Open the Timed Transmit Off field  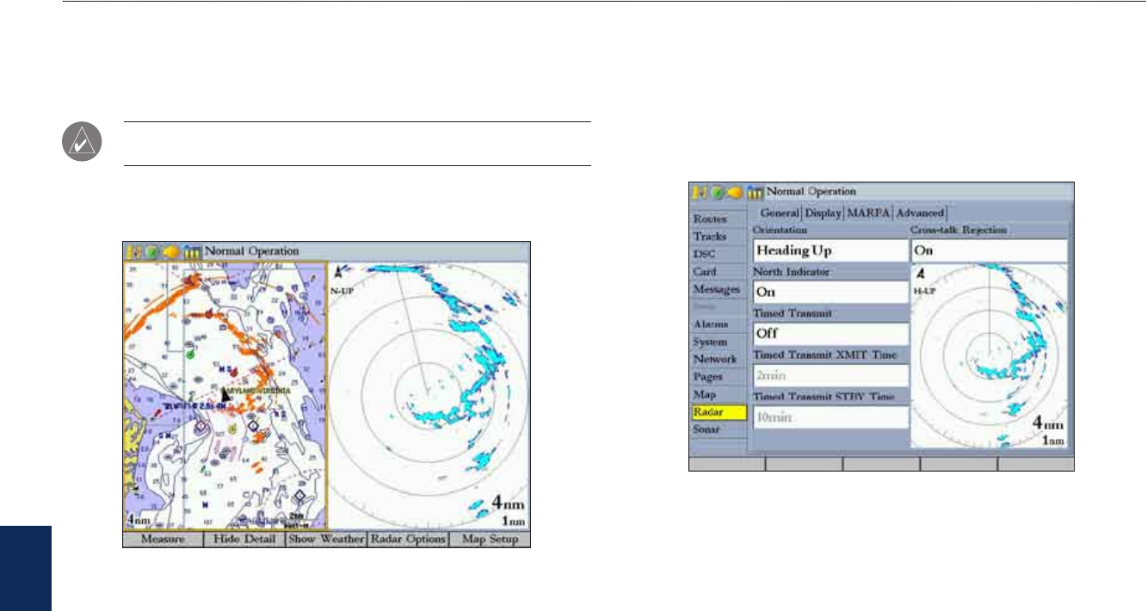click(829, 333)
